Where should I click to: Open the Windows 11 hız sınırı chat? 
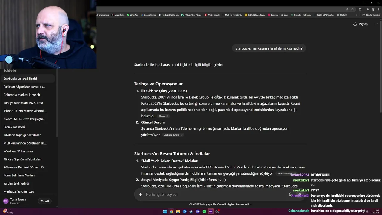tap(27, 151)
